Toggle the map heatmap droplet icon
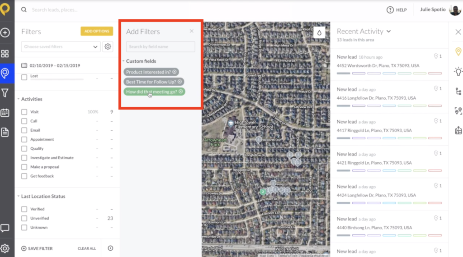The image size is (463, 257). [x=319, y=32]
